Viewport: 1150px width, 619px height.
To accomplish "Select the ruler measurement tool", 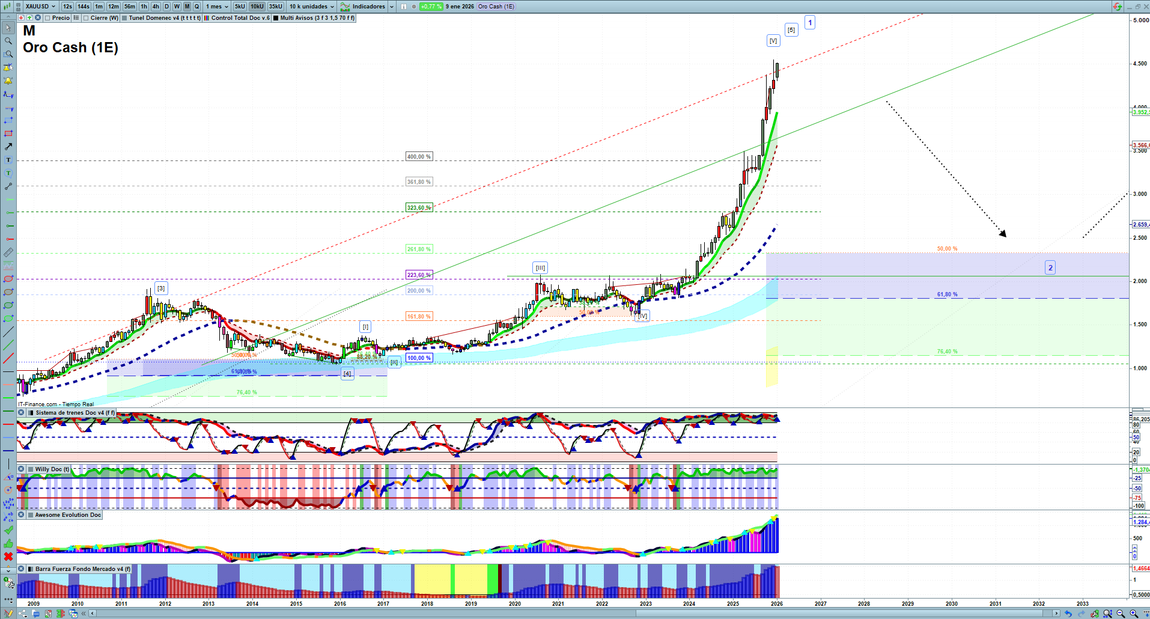I will (x=8, y=252).
